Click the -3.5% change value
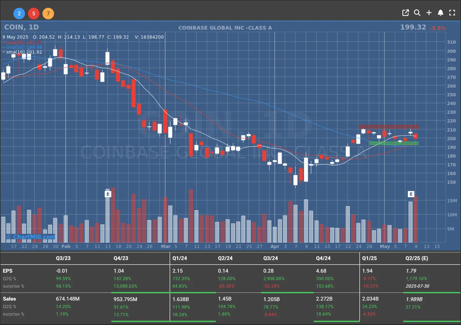 (x=438, y=28)
